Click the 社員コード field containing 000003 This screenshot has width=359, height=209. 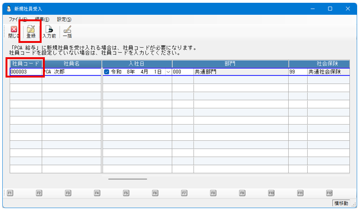pos(26,72)
